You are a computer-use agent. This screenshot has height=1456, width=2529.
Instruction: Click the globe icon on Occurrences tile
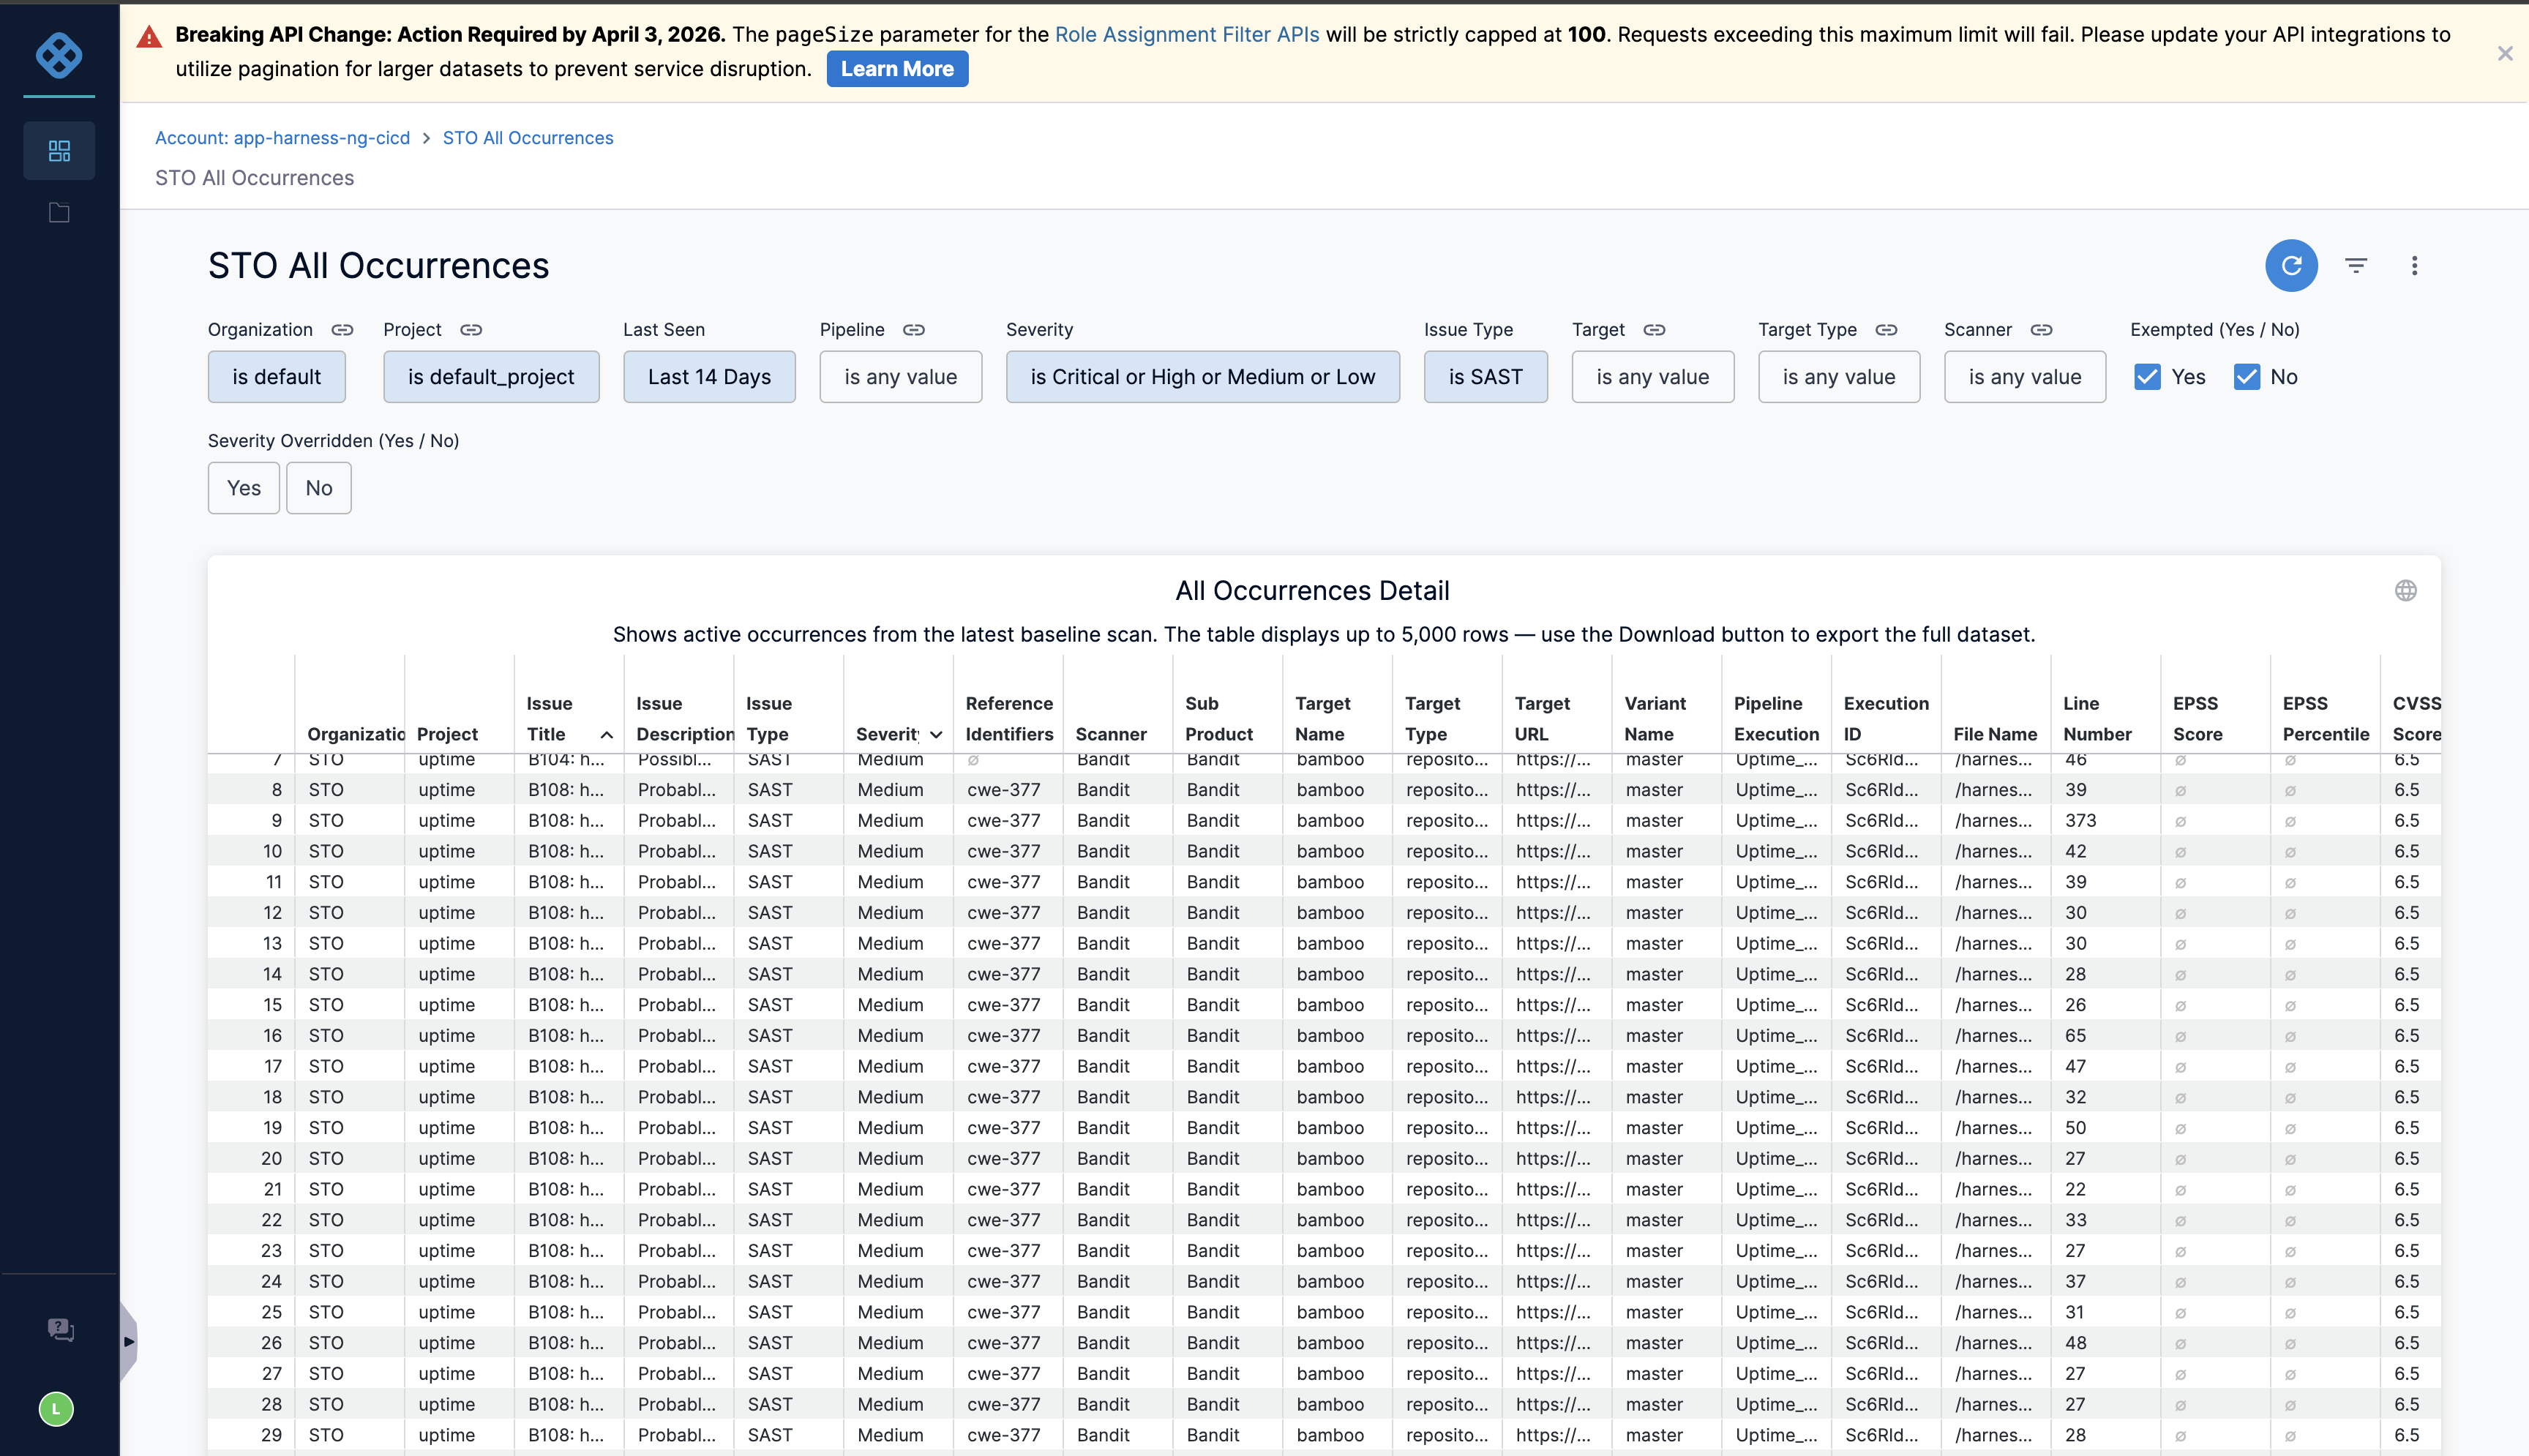[x=2405, y=591]
